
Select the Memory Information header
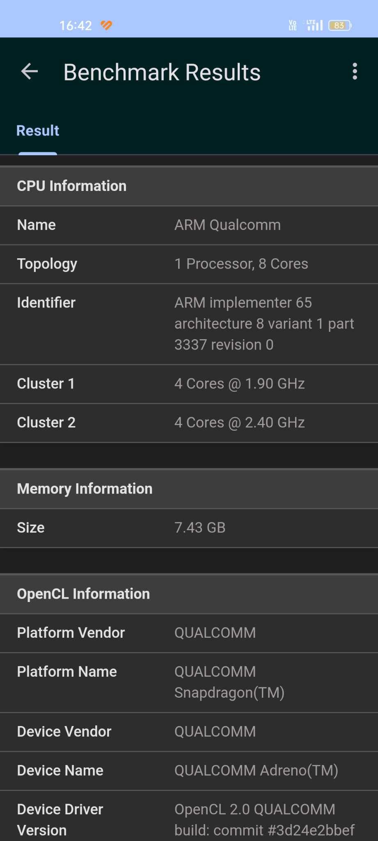click(x=189, y=489)
